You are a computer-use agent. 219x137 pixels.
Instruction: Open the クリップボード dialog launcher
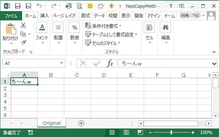coord(31,52)
